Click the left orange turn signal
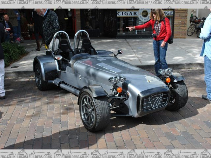 click(119, 90)
